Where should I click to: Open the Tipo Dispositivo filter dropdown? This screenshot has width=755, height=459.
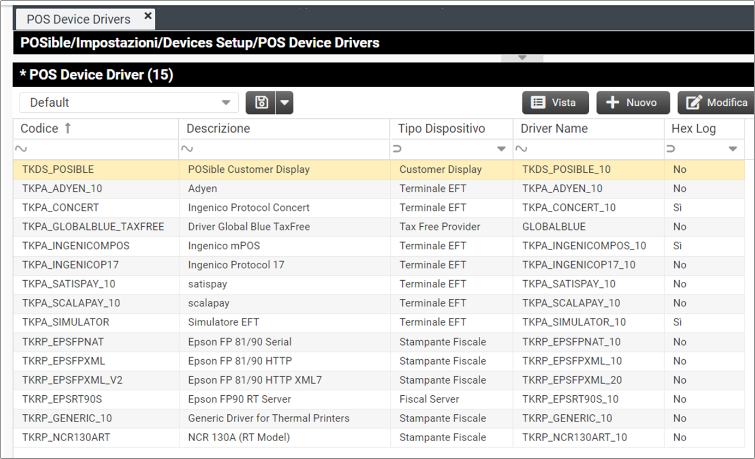click(501, 149)
